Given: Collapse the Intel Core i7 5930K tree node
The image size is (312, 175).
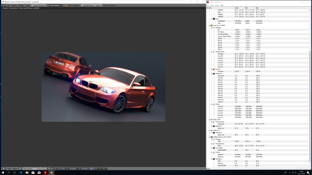Looking at the screenshot, I should point(209,26).
